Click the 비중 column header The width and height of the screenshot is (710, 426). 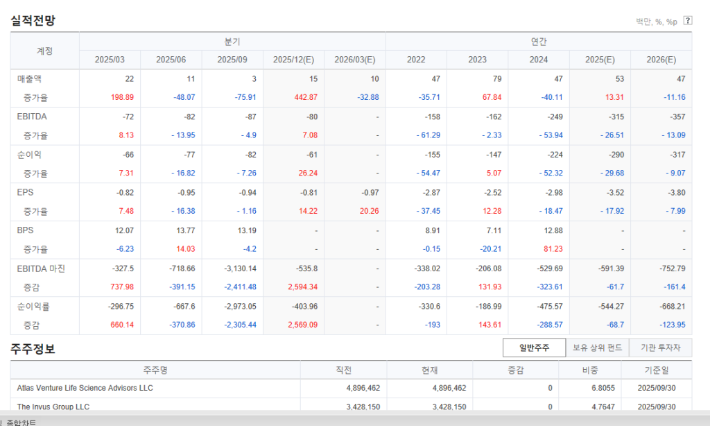[590, 370]
